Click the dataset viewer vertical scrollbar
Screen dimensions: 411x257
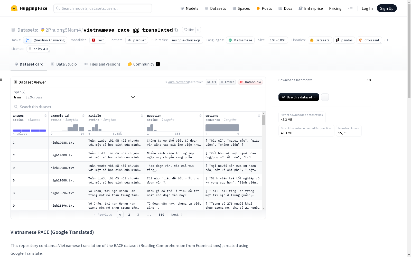264,120
